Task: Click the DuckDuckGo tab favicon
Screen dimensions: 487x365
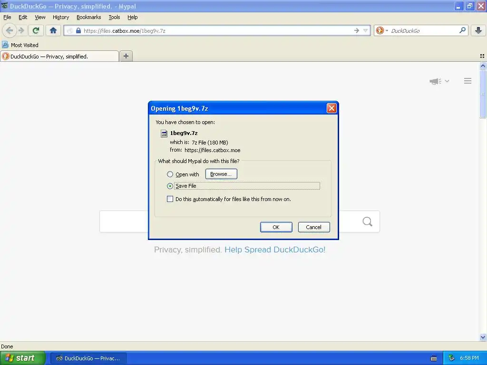Action: (x=5, y=56)
